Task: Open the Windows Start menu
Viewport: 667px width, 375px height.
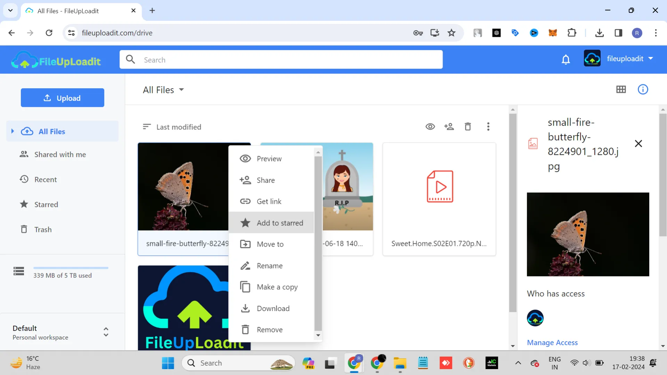Action: [x=168, y=363]
